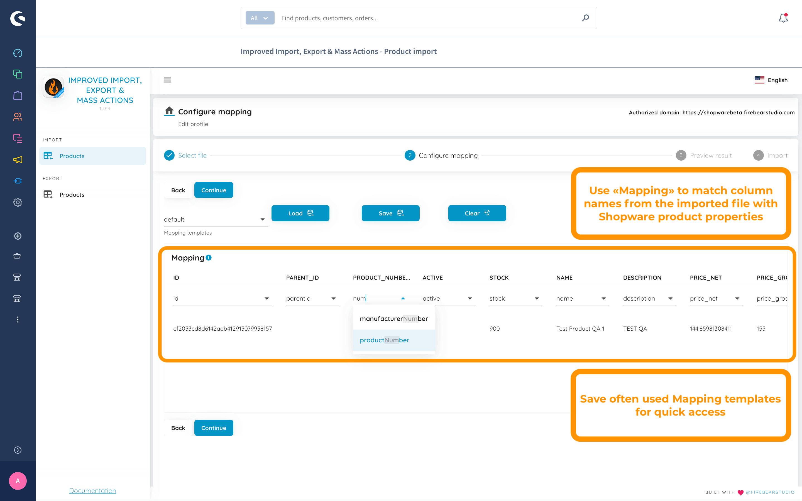Open the Orders bag icon
This screenshot has height=501, width=802.
(18, 96)
